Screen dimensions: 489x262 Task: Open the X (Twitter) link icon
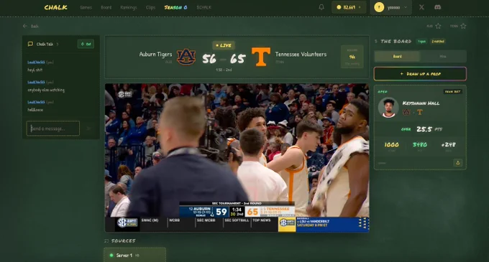[421, 7]
